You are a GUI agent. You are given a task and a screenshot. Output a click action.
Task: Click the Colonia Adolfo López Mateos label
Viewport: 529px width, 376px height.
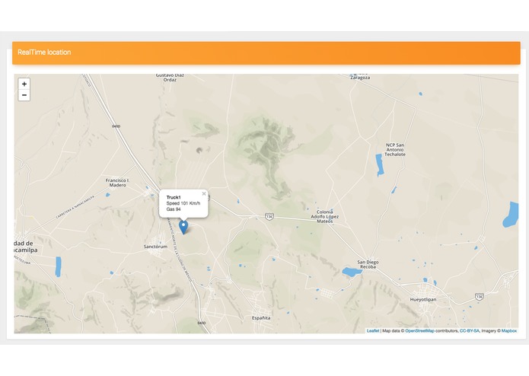click(324, 216)
